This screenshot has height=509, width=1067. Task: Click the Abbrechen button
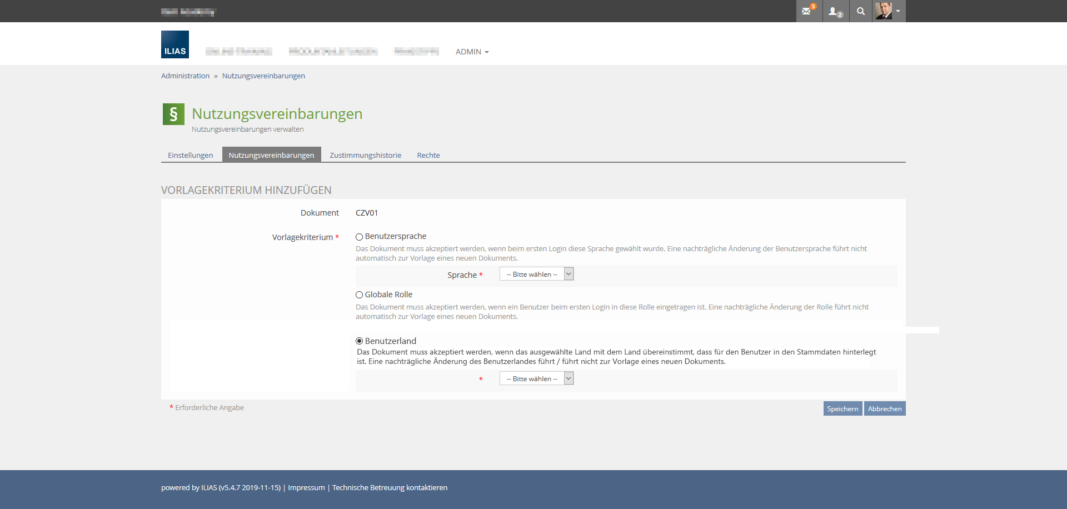(885, 408)
